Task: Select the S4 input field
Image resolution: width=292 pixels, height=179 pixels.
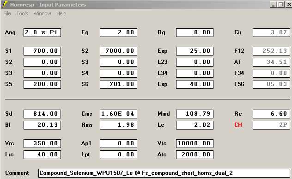Action: (118, 73)
